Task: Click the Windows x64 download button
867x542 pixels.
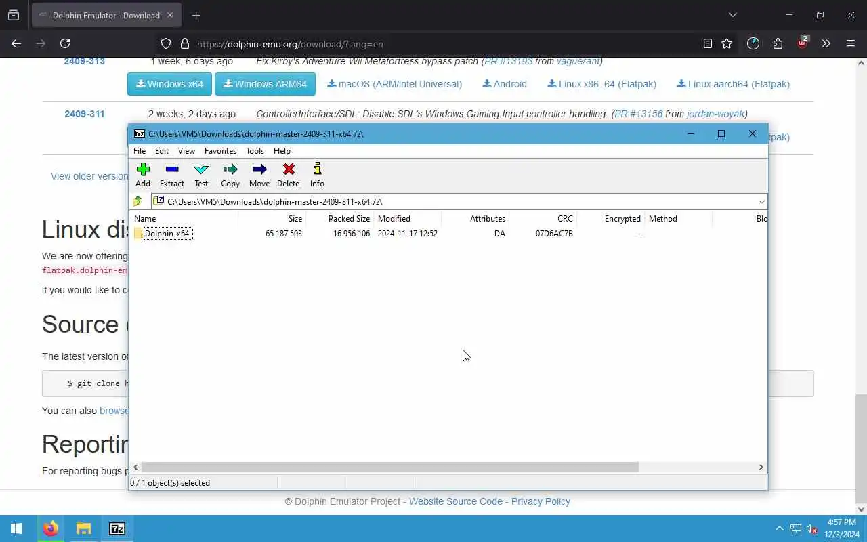Action: 169,84
